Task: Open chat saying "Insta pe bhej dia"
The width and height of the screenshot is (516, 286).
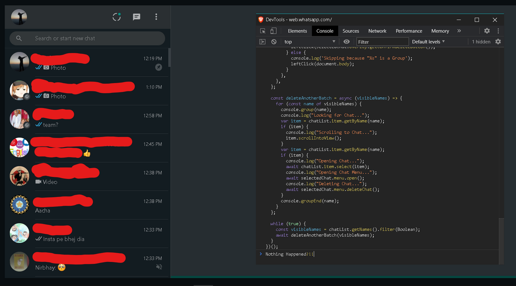Action: 86,234
